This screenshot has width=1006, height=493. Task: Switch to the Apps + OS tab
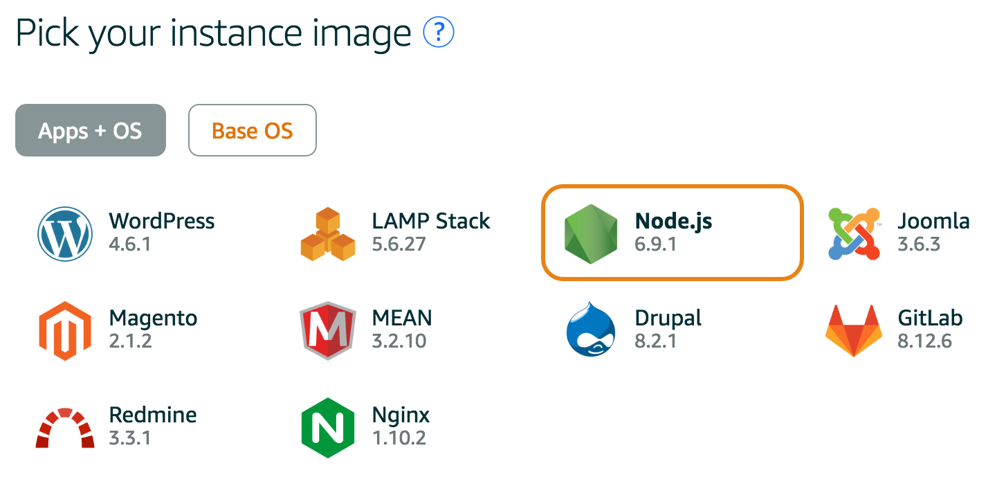[90, 129]
